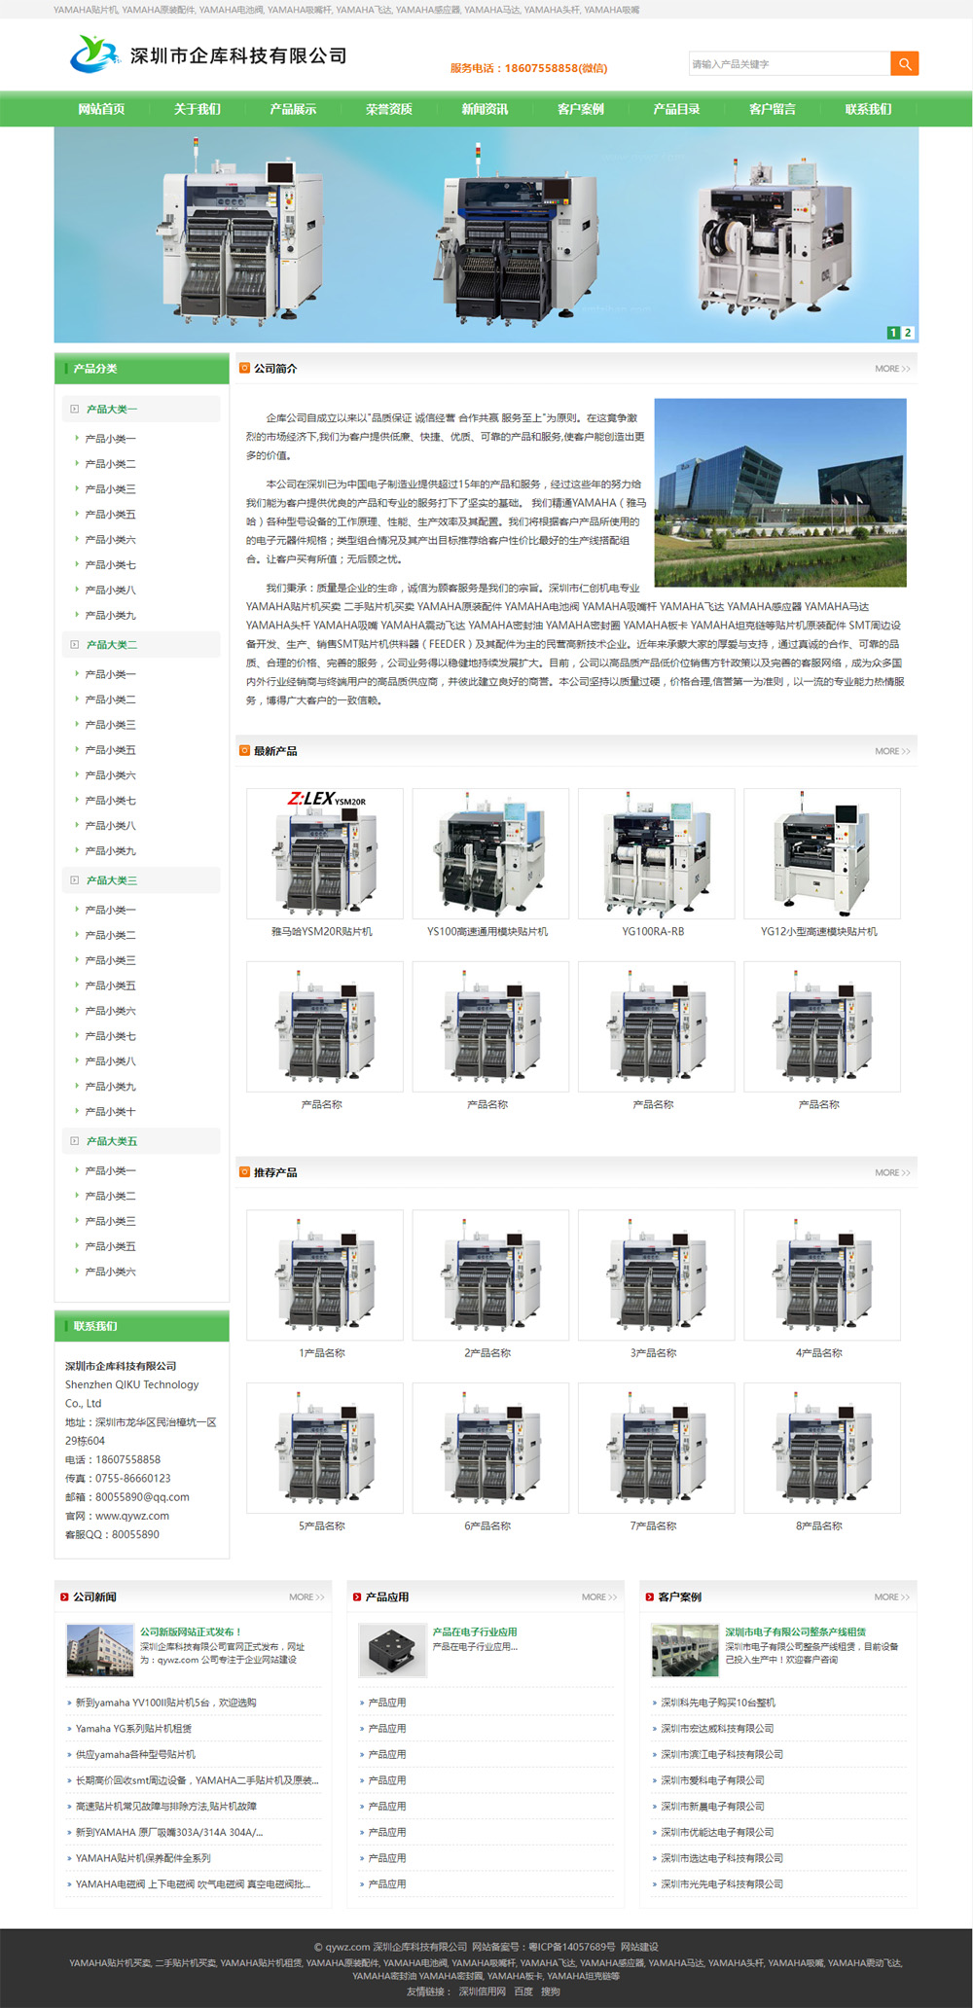The image size is (973, 2008).
Task: Expand the 产品大类一 category box icon
Action: (x=74, y=409)
